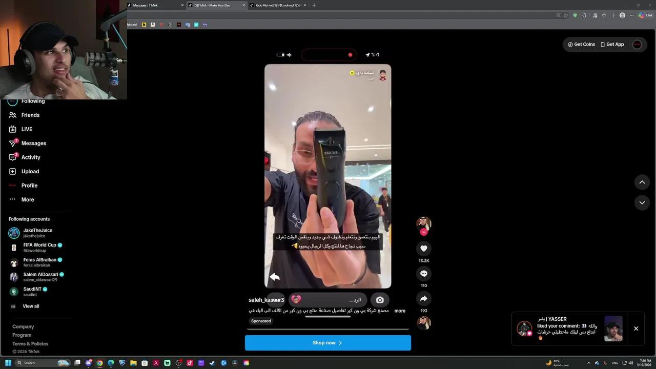Switch to the Messages | TikTok browser tab
This screenshot has height=369, width=656.
(155, 5)
